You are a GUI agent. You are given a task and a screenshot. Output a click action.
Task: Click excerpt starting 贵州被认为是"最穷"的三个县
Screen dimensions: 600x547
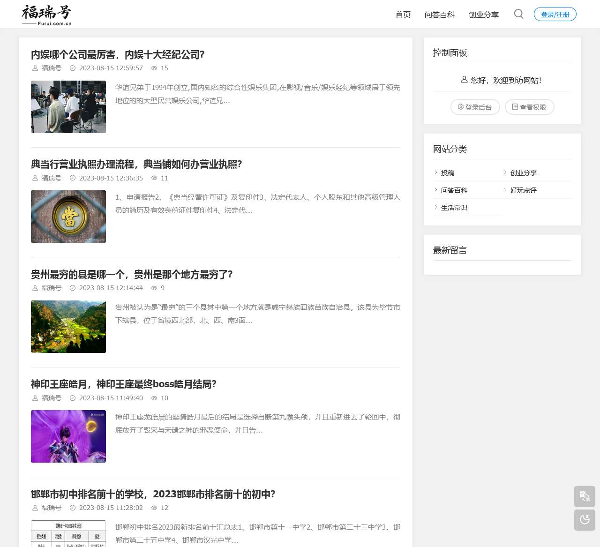pyautogui.click(x=258, y=314)
